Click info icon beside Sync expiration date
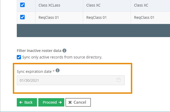Image resolution: width=170 pixels, height=112 pixels. [x=58, y=70]
